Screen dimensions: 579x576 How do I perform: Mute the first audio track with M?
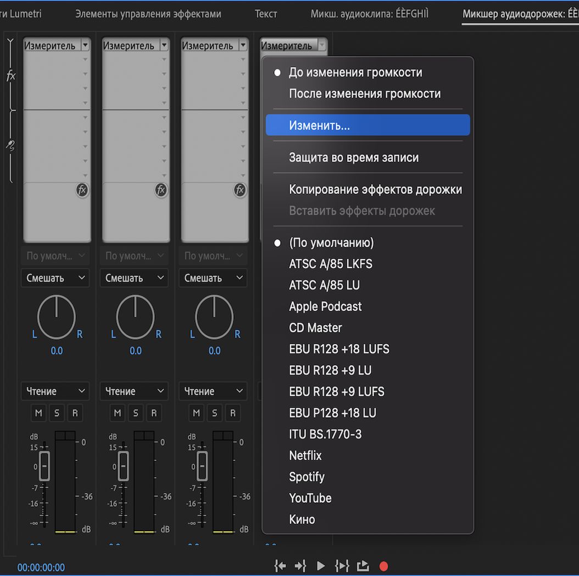click(x=38, y=413)
